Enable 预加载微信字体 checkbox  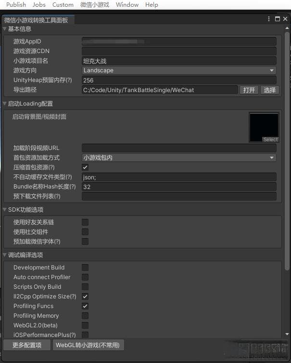point(85,242)
